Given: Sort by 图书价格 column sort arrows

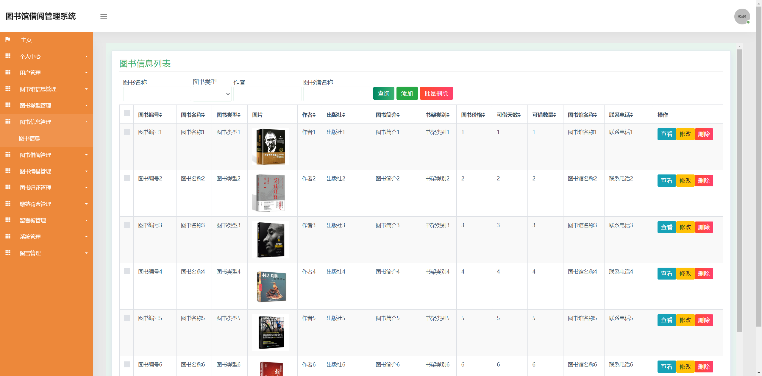Looking at the screenshot, I should point(483,115).
